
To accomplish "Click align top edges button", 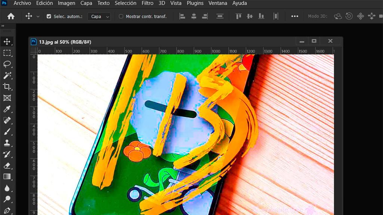I will (238, 16).
